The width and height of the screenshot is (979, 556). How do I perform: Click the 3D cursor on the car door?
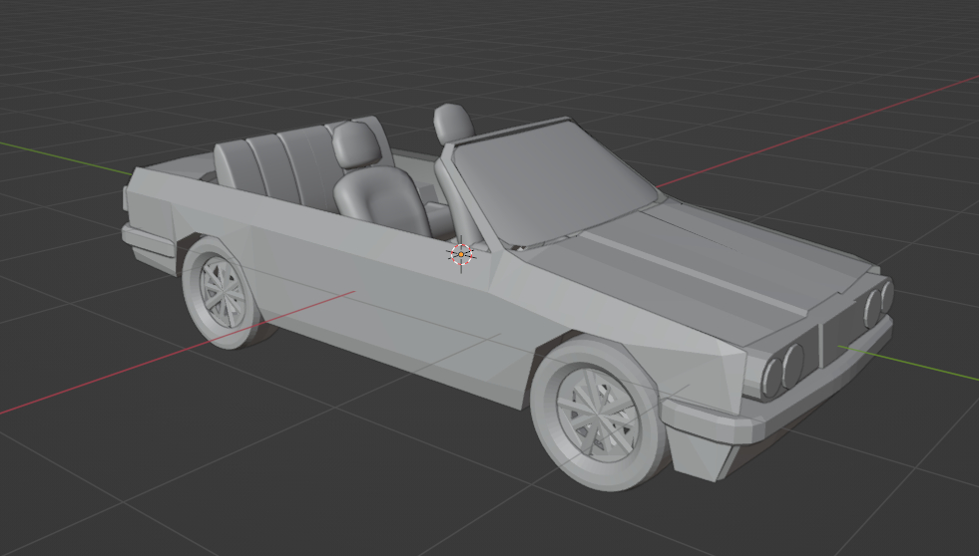pyautogui.click(x=460, y=255)
